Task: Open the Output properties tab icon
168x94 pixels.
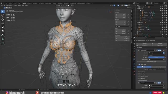Action: click(x=134, y=46)
